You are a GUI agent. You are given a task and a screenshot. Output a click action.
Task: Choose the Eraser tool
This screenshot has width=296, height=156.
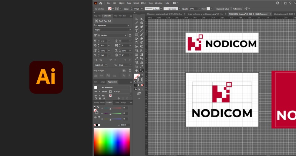(x=141, y=39)
